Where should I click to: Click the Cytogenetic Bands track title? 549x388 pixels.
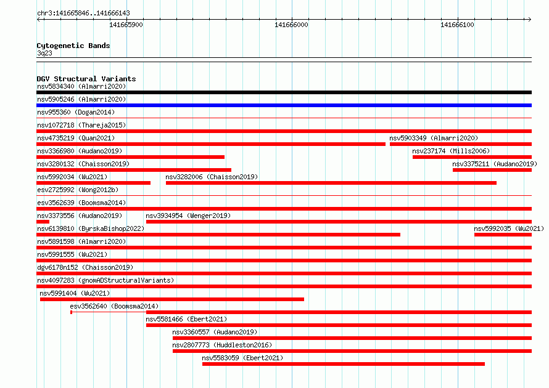point(73,46)
